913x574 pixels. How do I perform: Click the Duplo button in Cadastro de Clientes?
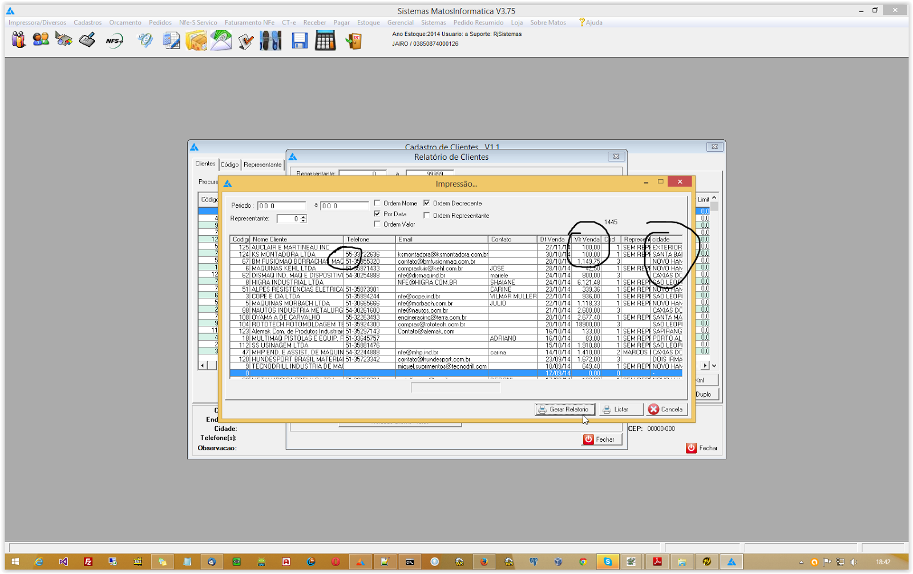click(x=706, y=394)
